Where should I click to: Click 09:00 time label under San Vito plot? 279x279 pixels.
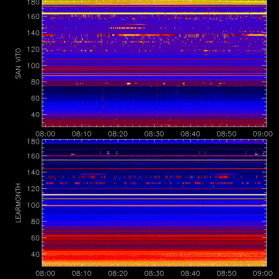[x=263, y=134]
